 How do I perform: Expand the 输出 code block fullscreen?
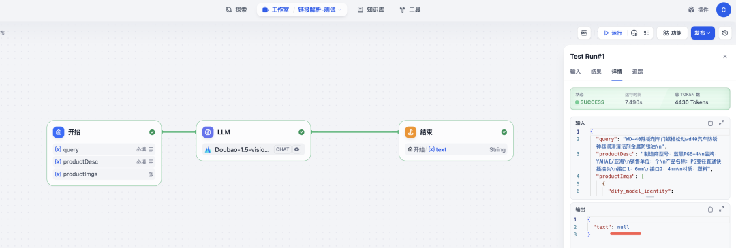point(722,209)
